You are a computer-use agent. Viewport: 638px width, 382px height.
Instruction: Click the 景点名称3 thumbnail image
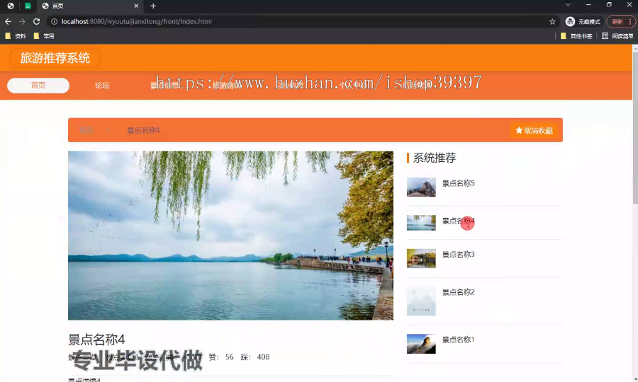[x=421, y=258]
